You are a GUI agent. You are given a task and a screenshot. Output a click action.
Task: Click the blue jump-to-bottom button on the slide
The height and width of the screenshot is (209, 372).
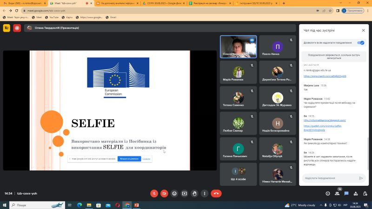pos(129,159)
